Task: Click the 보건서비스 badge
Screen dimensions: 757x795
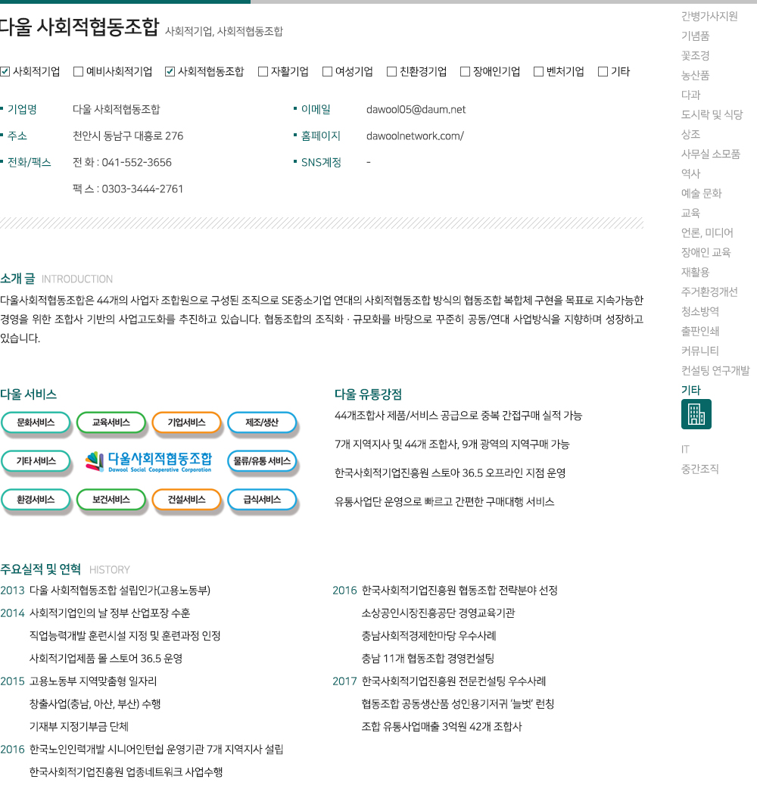Action: click(x=111, y=500)
